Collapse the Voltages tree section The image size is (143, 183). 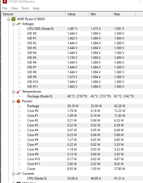tap(13, 24)
